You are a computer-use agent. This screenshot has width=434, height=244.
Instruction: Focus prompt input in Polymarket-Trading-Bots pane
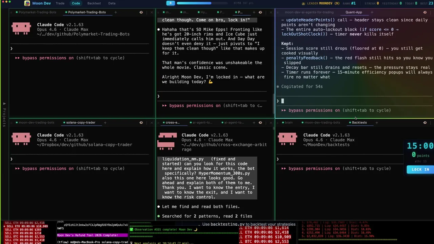click(80, 48)
